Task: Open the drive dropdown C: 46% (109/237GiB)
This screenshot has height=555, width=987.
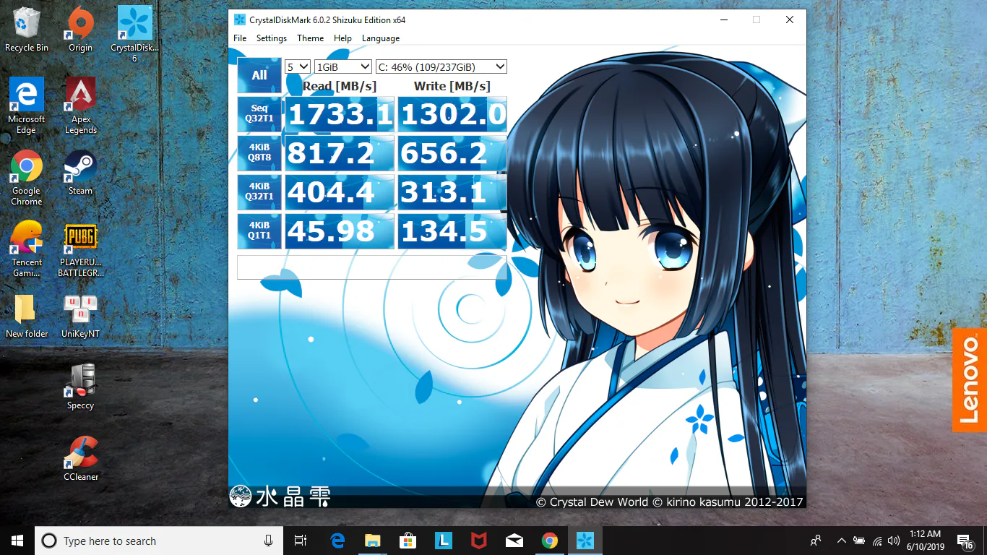Action: click(x=441, y=67)
